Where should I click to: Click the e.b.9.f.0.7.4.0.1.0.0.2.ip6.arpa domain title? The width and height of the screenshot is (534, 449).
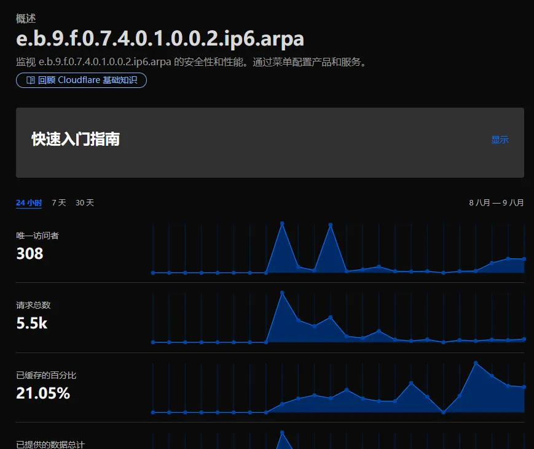160,39
